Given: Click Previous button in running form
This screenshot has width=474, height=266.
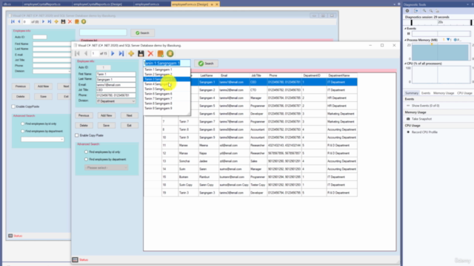Looking at the screenshot, I should 84,115.
